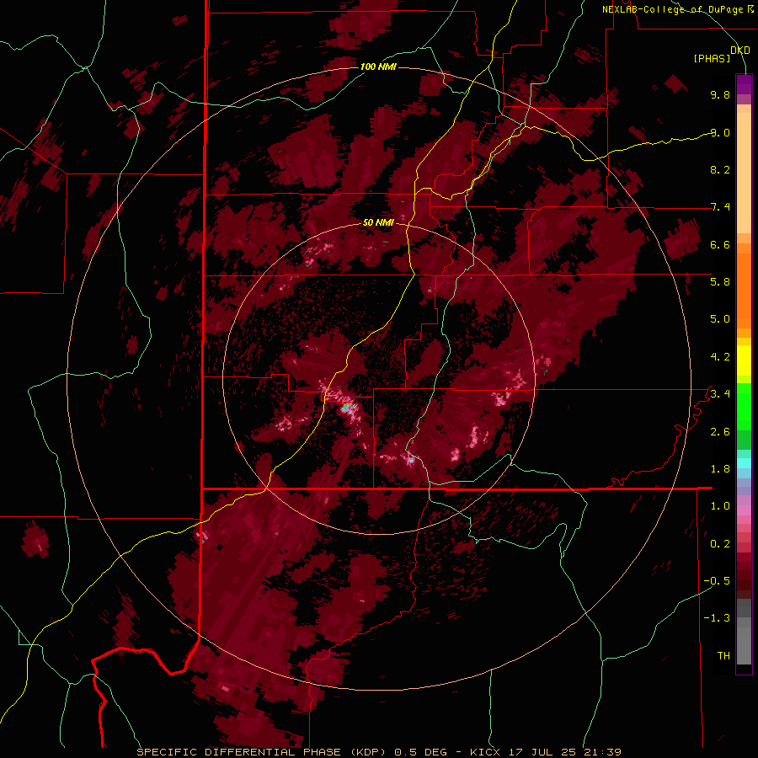Image resolution: width=758 pixels, height=758 pixels.
Task: Click the 4.2 color scale value
Action: click(x=720, y=357)
